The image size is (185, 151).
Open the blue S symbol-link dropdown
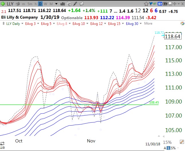(160, 4)
